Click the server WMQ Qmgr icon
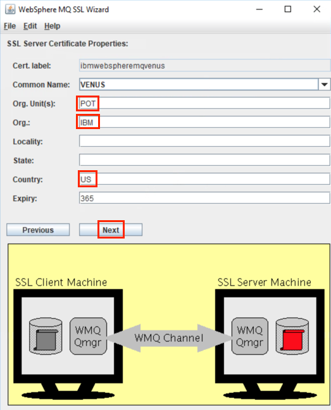331x410 pixels. pos(250,336)
